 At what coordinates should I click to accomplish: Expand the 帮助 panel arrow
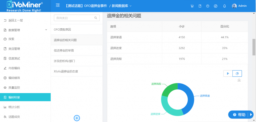click(251, 115)
